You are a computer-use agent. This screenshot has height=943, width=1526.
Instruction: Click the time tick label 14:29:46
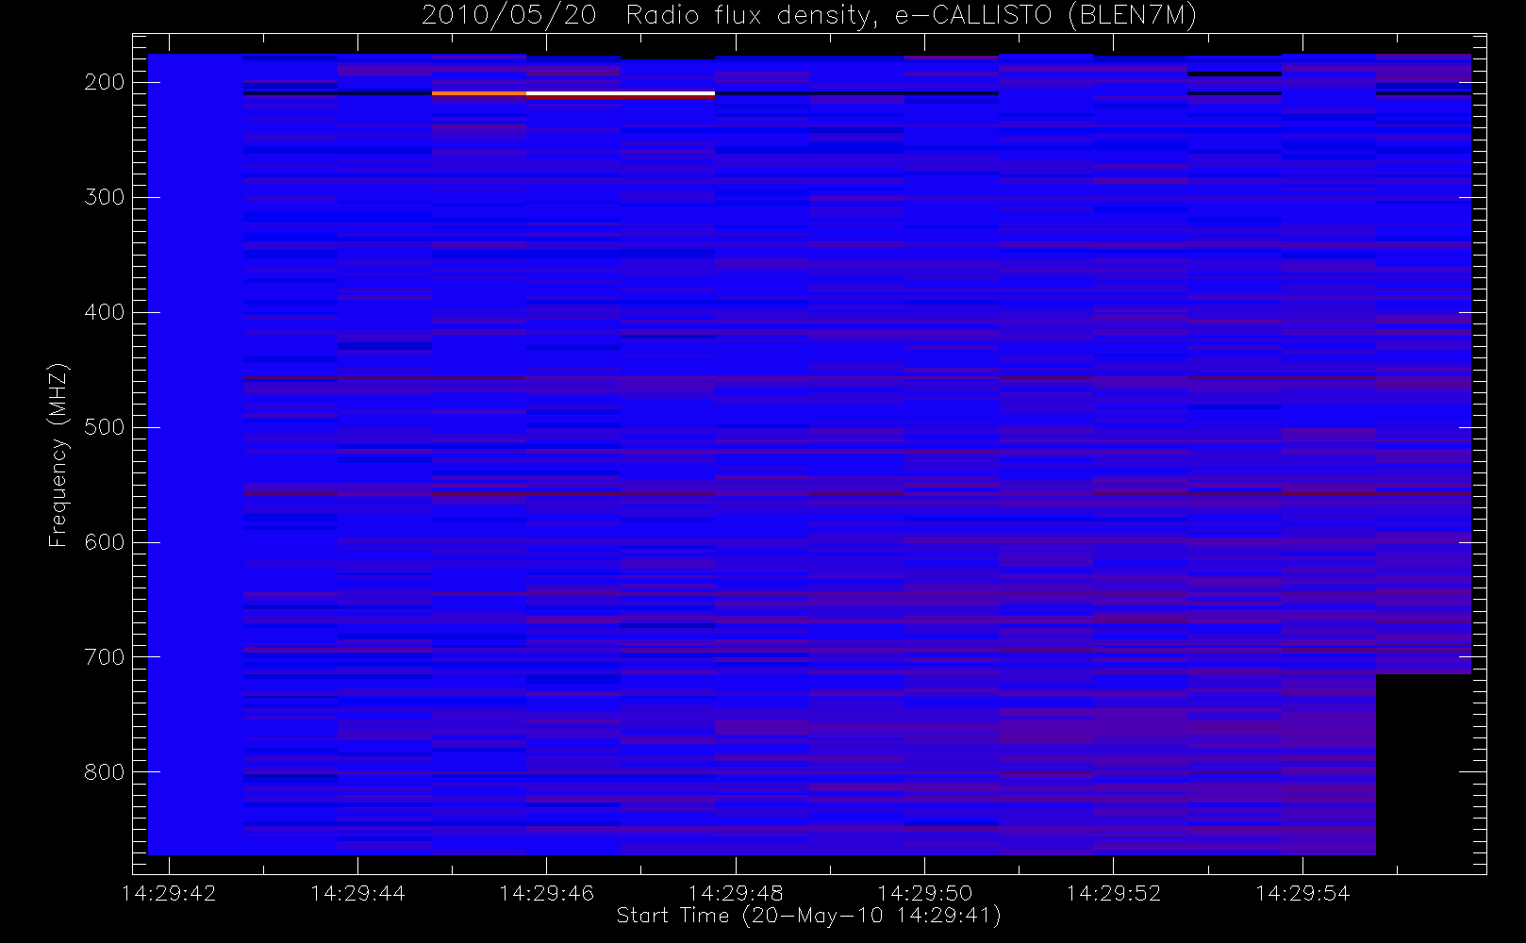coord(546,893)
